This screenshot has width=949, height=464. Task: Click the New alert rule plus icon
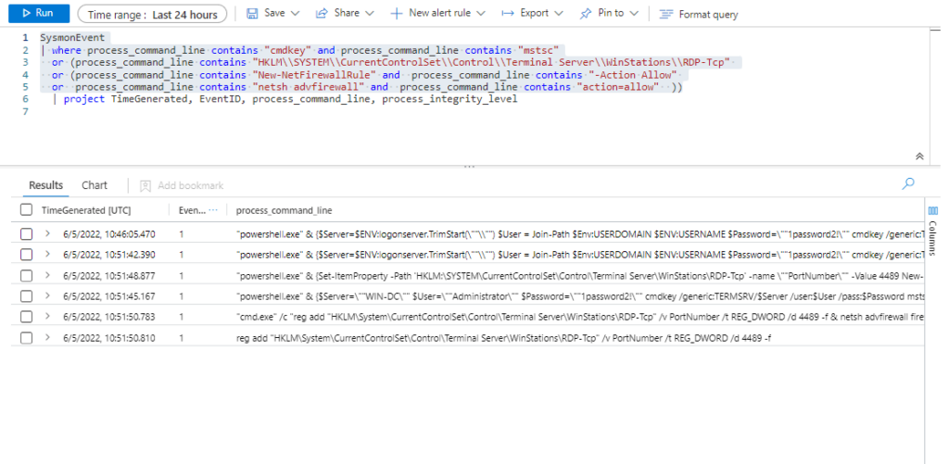(x=396, y=14)
